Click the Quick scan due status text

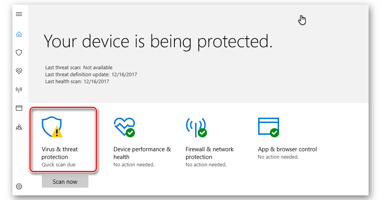(x=58, y=165)
